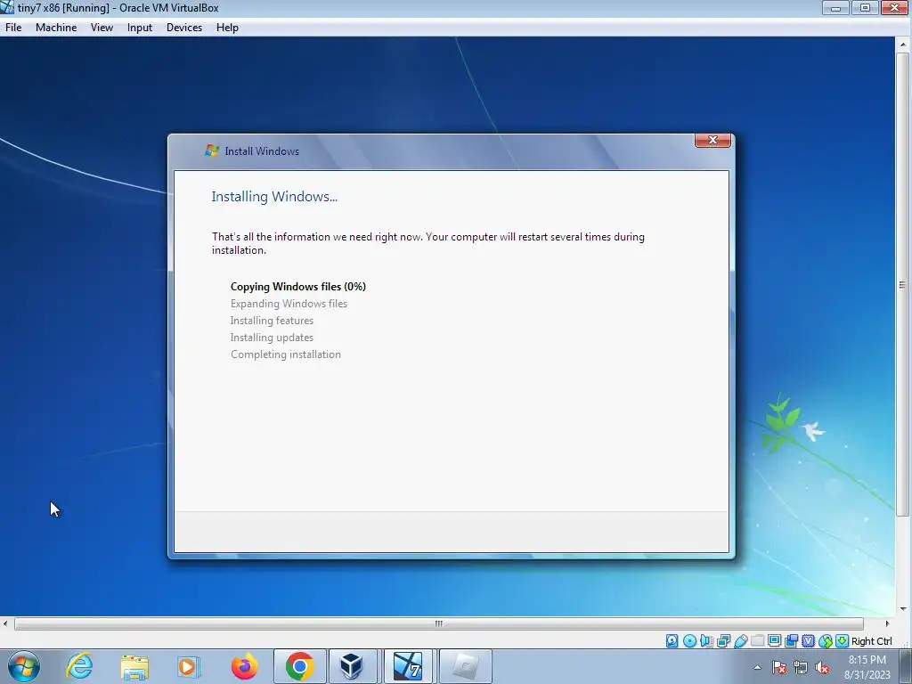Click the audio status icon in VirtualBox
Screen dimensions: 912x684
(x=706, y=641)
